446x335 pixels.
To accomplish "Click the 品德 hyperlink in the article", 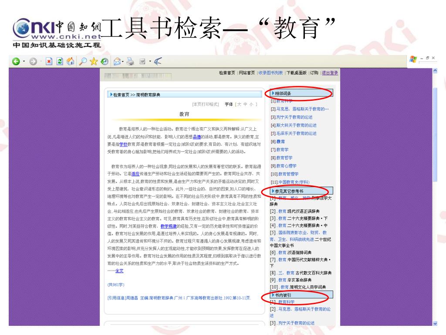I will point(197,137).
